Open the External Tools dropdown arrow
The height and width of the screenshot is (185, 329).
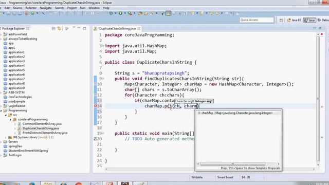pyautogui.click(x=135, y=13)
